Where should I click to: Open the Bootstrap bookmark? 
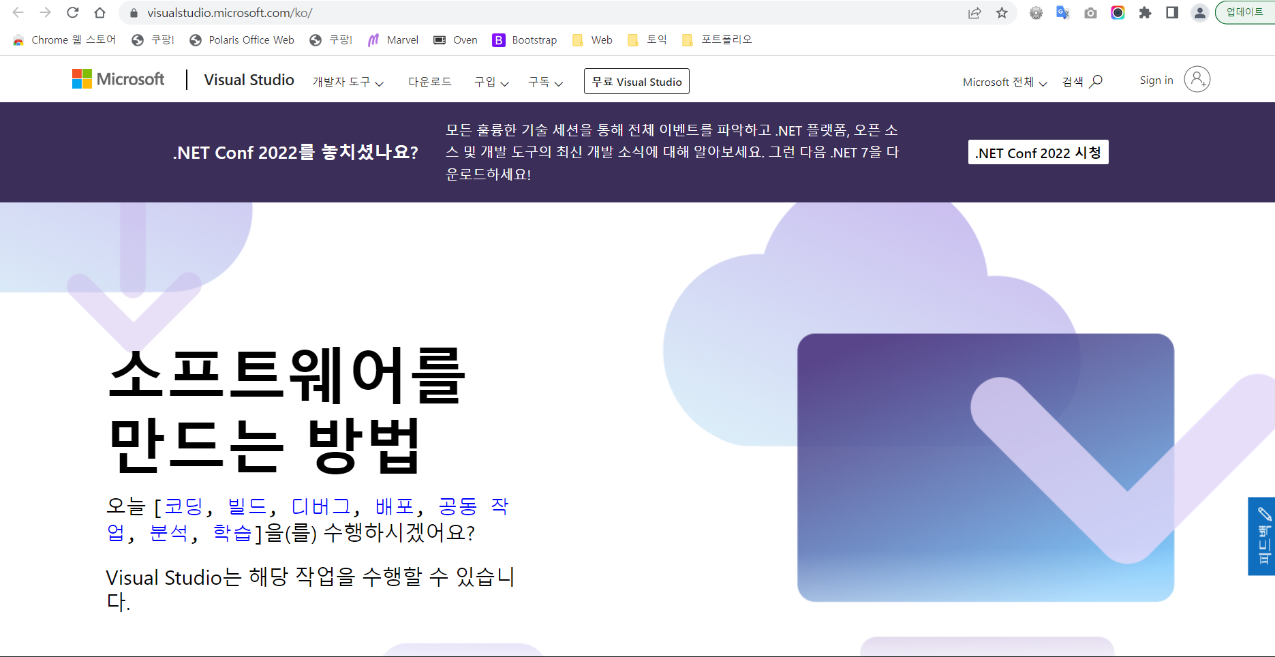coord(525,40)
